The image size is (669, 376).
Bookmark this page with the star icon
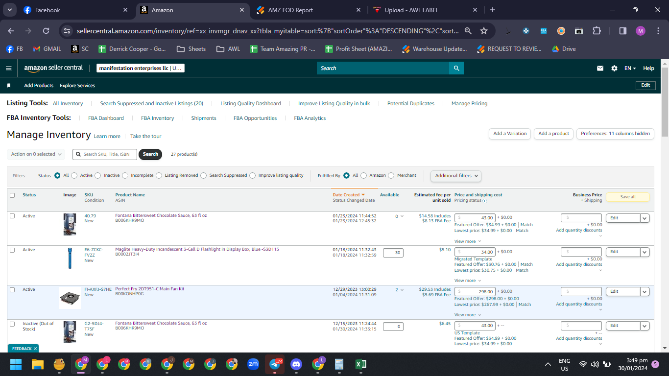coord(484,31)
